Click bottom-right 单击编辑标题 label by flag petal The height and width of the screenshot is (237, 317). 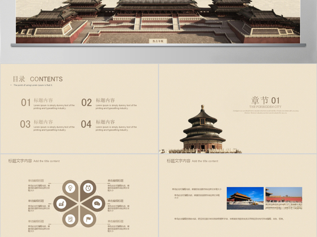tap(115, 221)
